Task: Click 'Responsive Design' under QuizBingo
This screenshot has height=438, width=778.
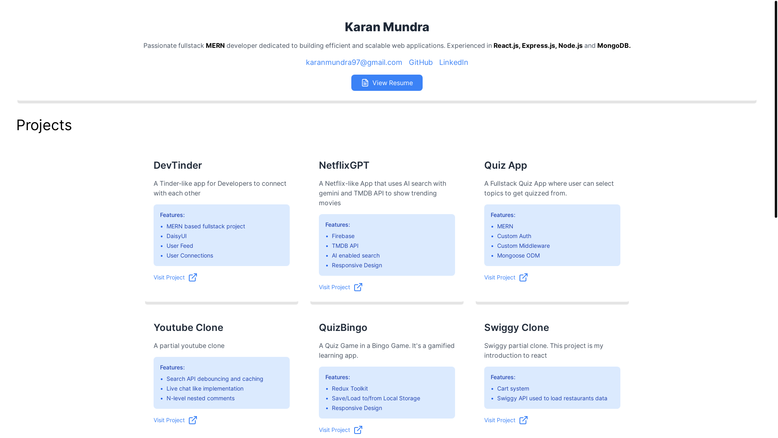Action: tap(357, 408)
